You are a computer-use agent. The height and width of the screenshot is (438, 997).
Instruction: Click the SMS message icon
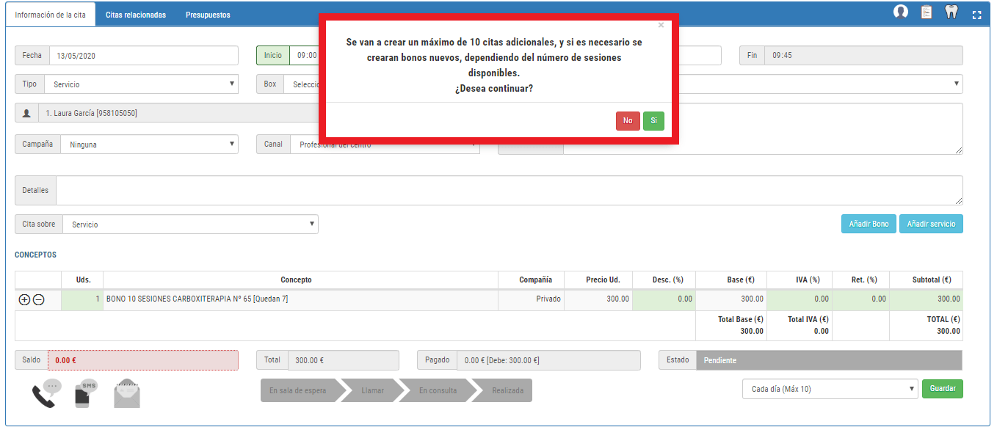(x=86, y=394)
